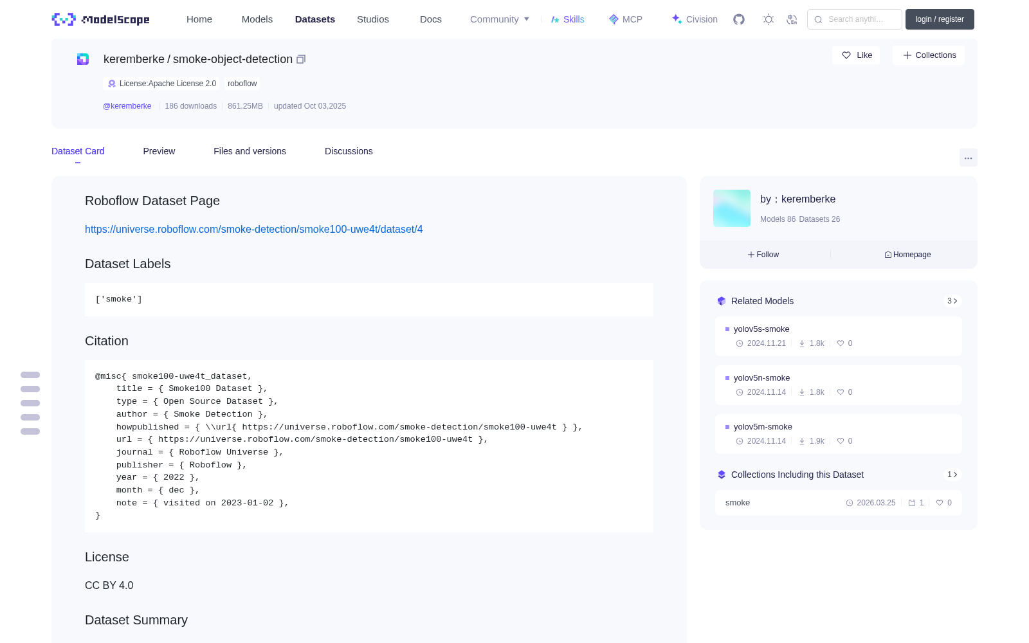
Task: Switch to Files and versions tab
Action: click(x=250, y=151)
